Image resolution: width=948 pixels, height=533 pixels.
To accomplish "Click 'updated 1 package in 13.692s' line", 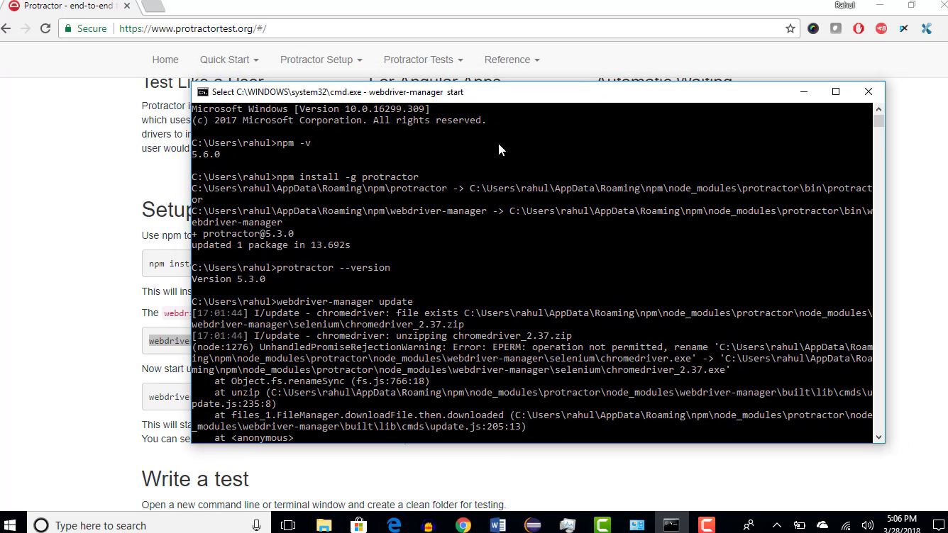I will pos(271,245).
